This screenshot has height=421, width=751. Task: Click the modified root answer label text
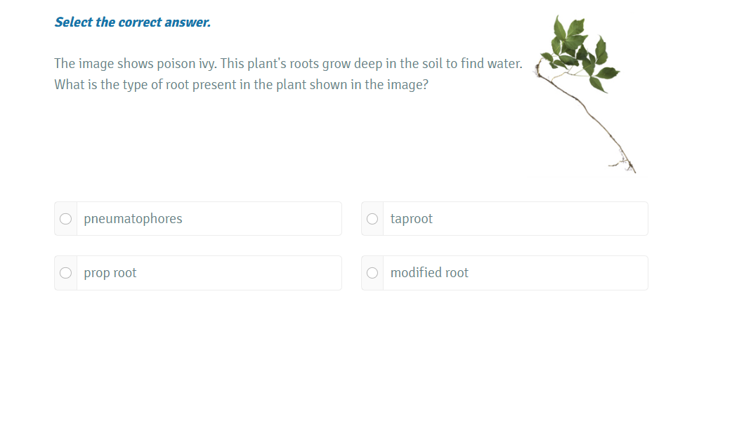tap(429, 273)
